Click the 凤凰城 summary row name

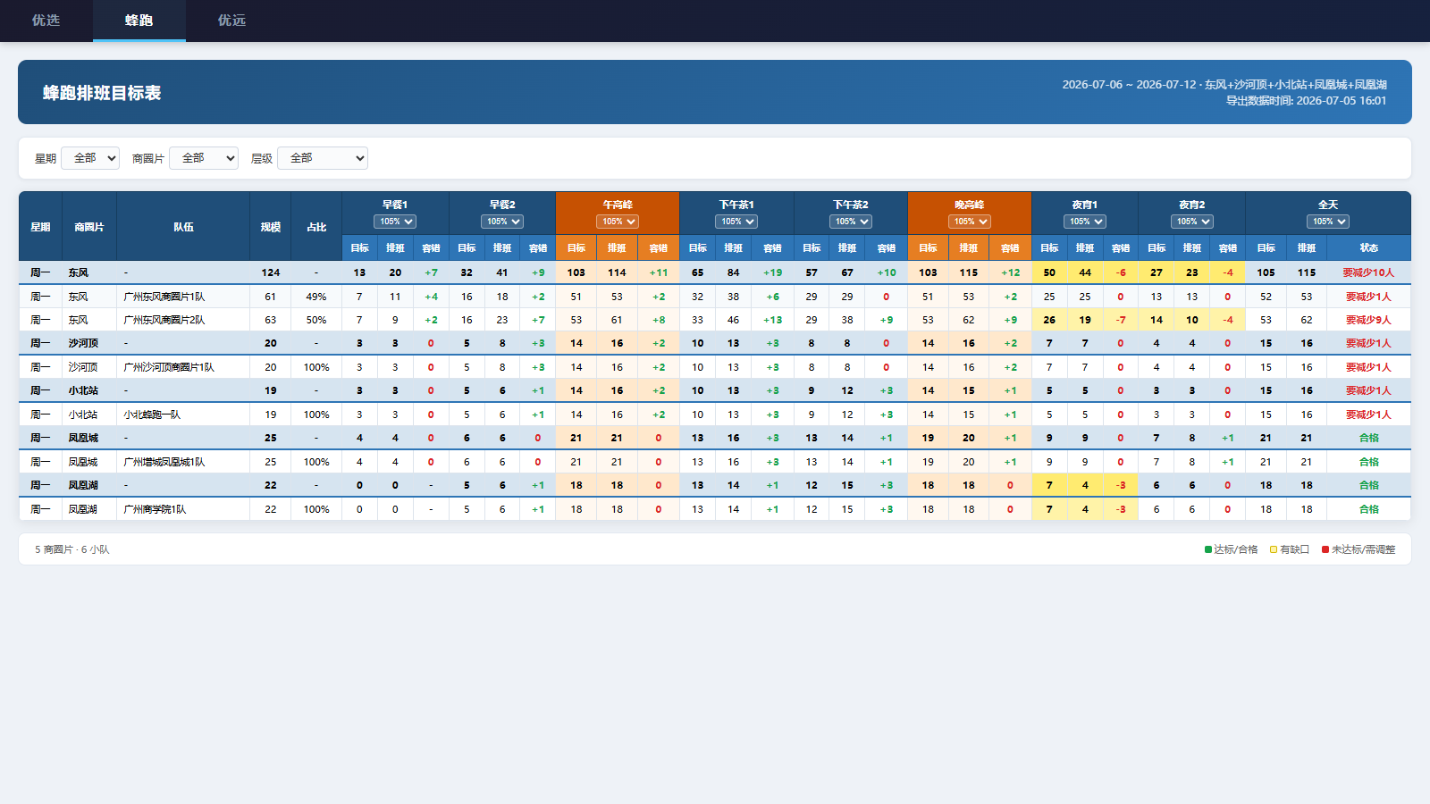83,438
